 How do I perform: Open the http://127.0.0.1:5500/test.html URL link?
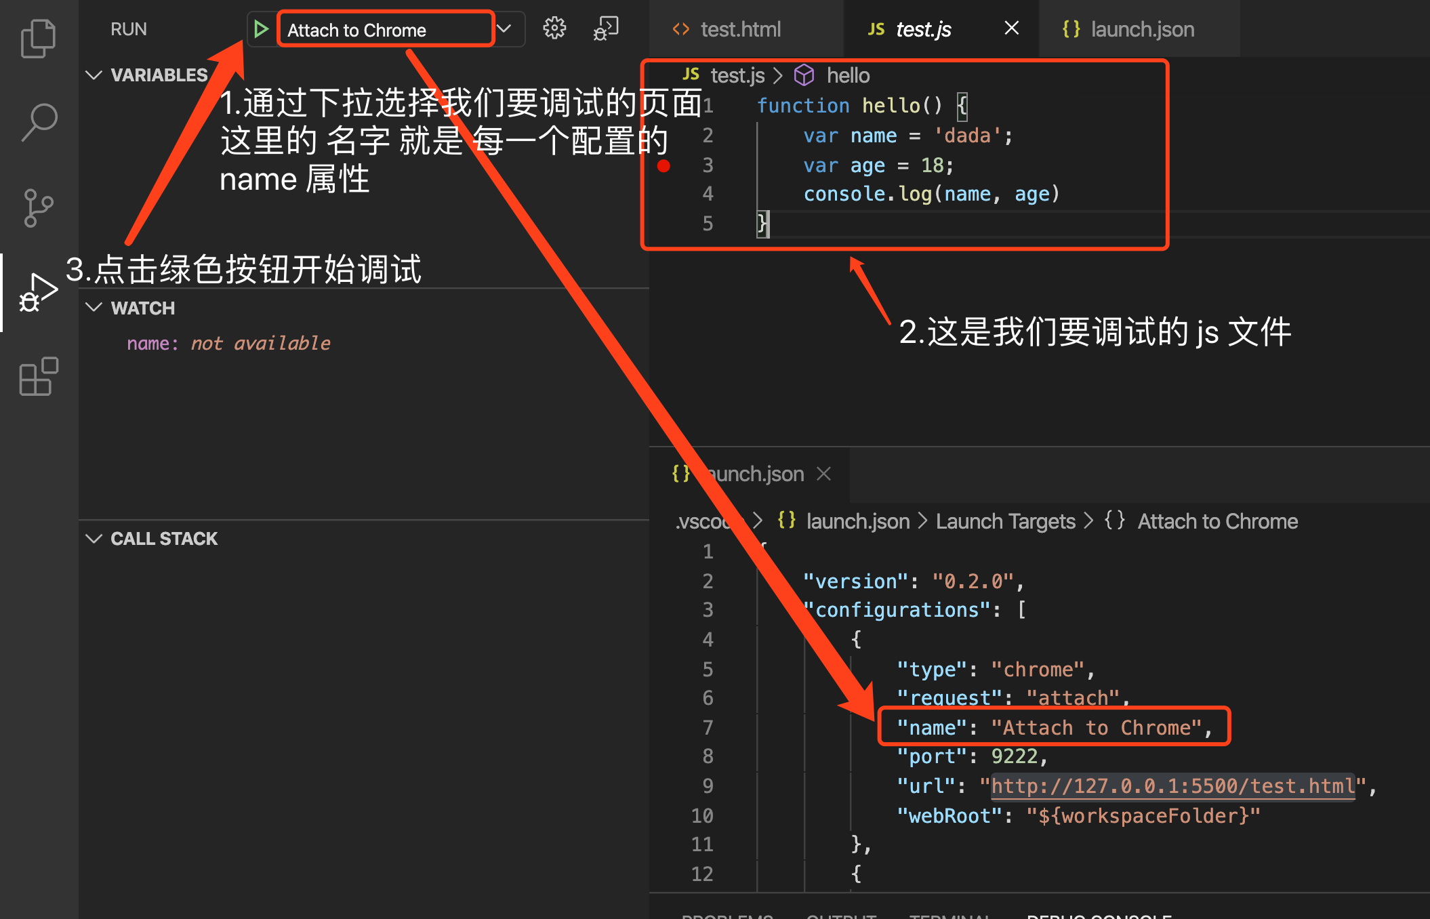(1172, 786)
